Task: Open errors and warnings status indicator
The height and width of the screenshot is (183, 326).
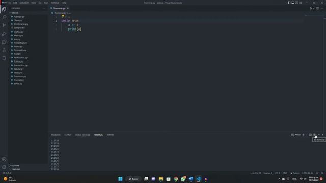Action: pos(7,173)
